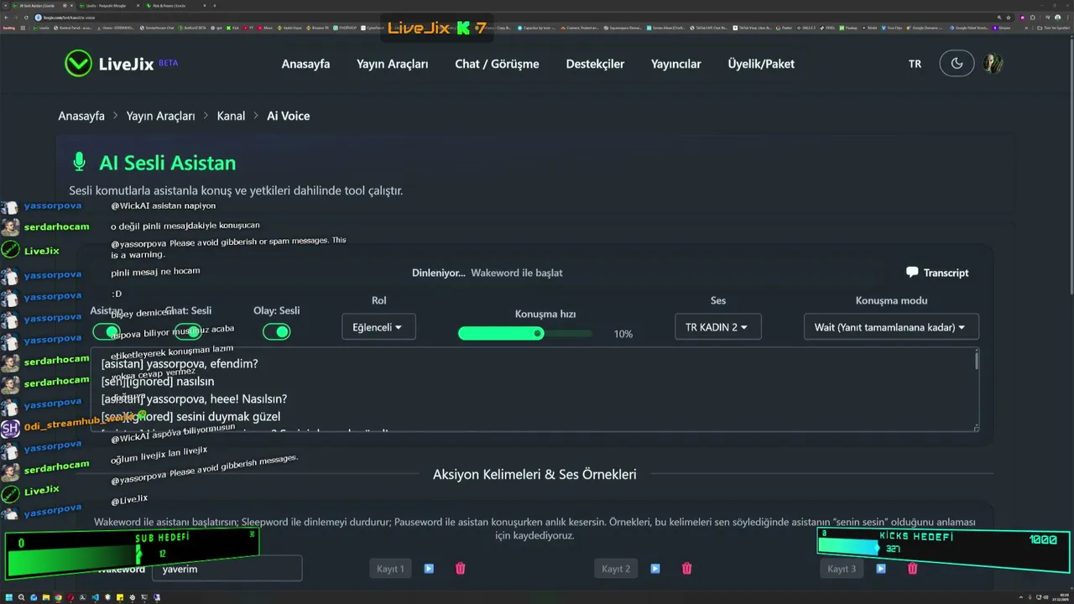Delete the Kayıt 1 recording

click(x=460, y=569)
